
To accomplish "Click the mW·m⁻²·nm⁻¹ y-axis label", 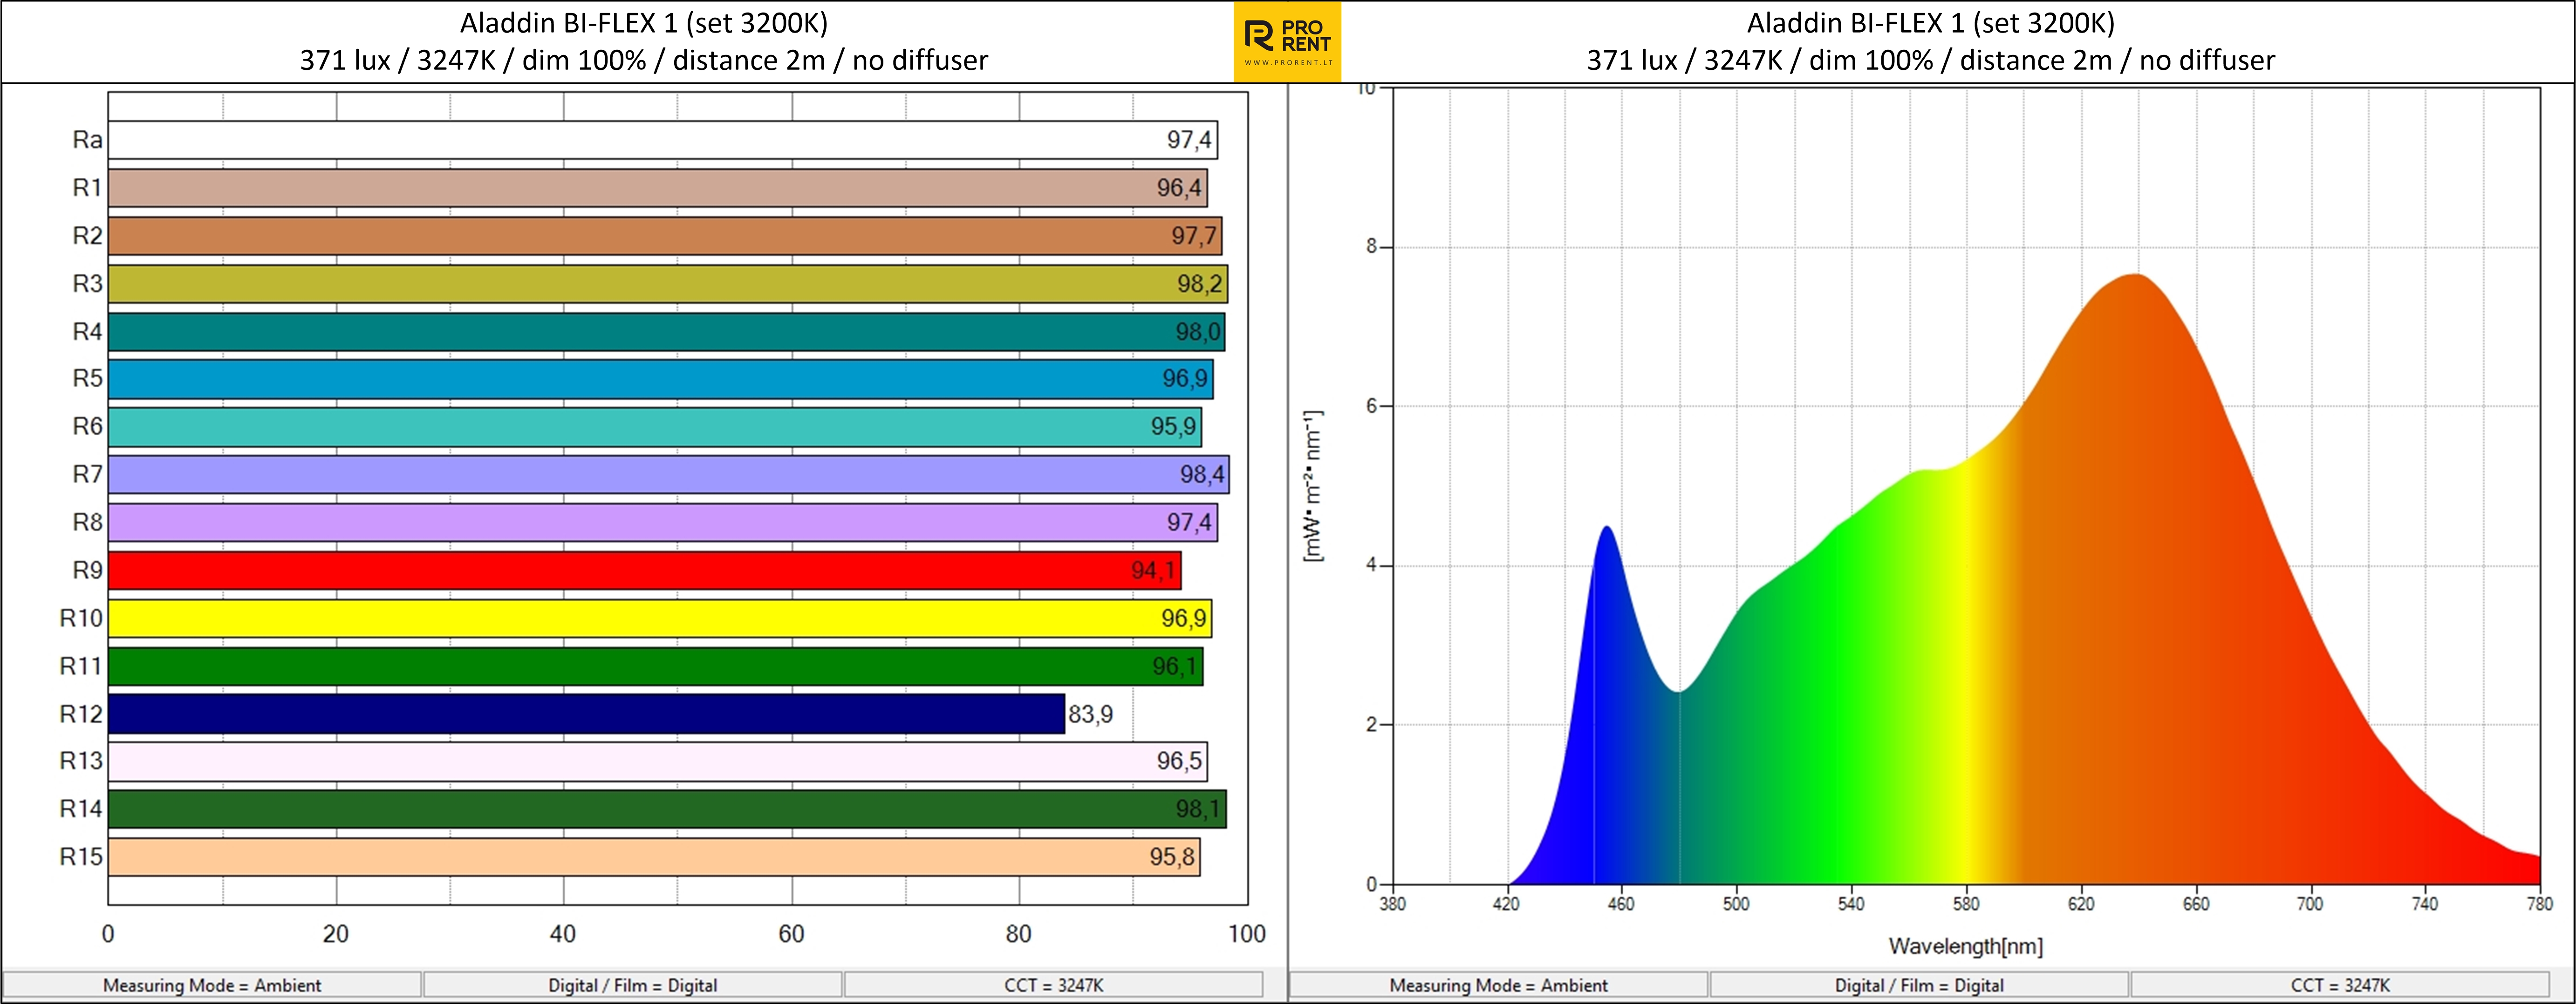I will [1313, 485].
